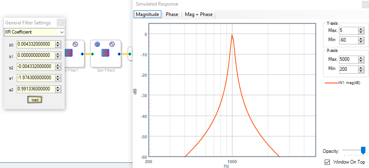Click the sine wave icon on Gen Filter1
Viewport: 369px width, 168px height.
pyautogui.click(x=75, y=44)
